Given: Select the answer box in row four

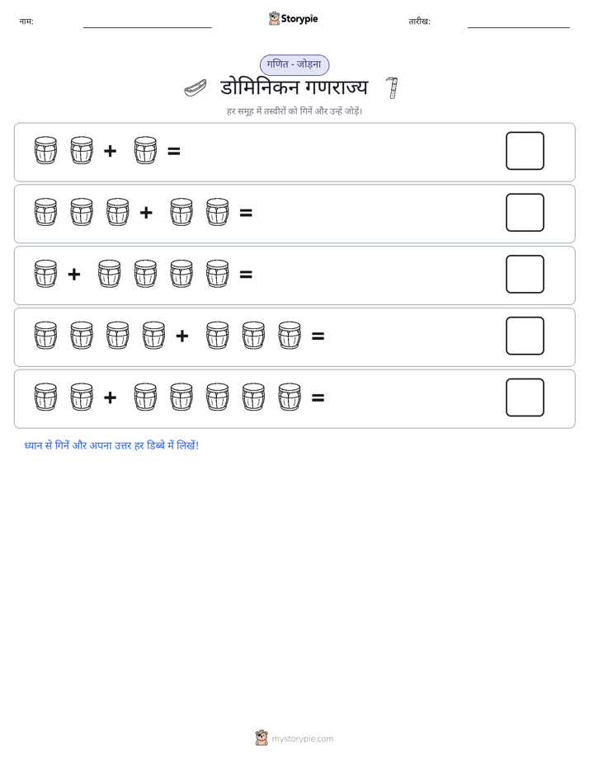Looking at the screenshot, I should (x=525, y=336).
